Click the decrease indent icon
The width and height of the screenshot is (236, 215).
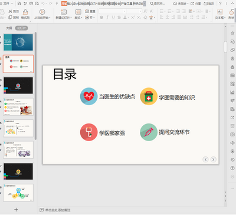[x=178, y=11]
